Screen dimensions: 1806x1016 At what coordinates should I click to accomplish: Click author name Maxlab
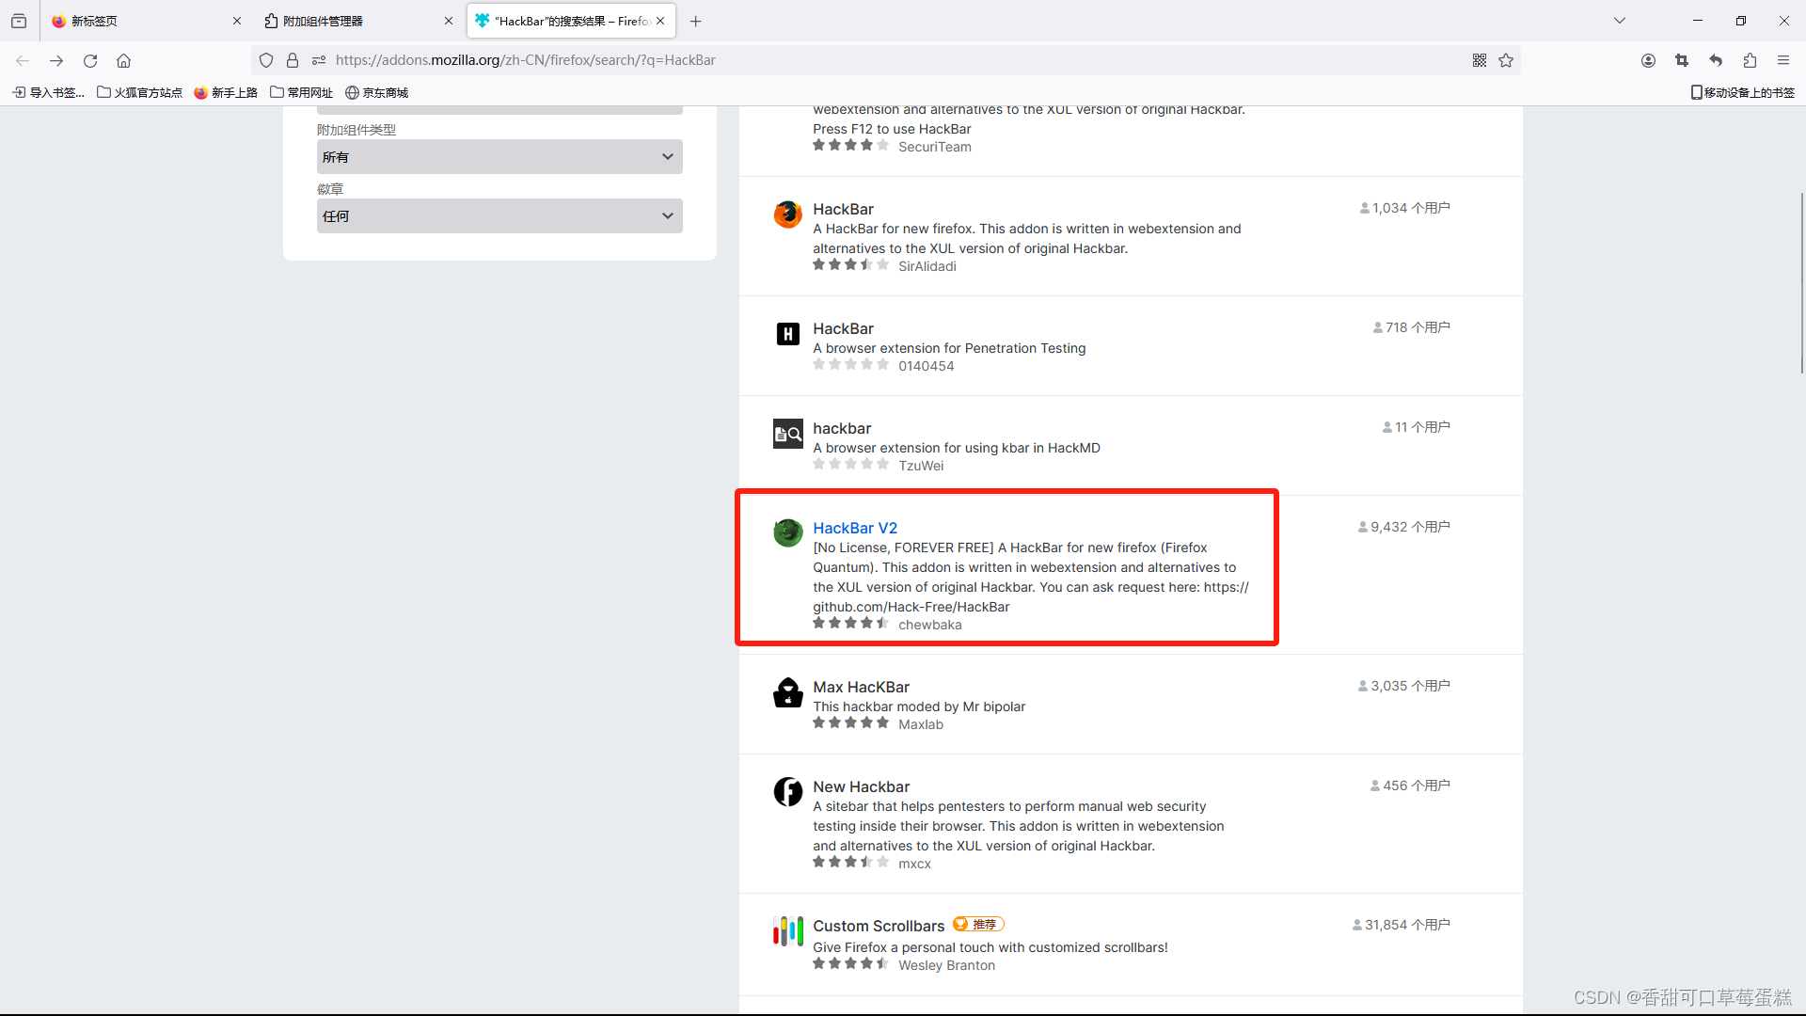click(x=920, y=724)
